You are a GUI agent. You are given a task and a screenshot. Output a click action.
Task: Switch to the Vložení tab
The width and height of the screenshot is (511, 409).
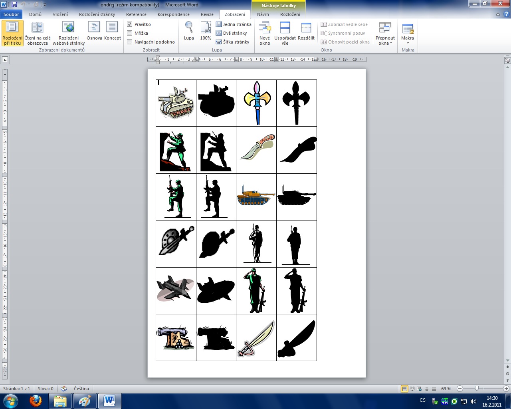pos(60,14)
